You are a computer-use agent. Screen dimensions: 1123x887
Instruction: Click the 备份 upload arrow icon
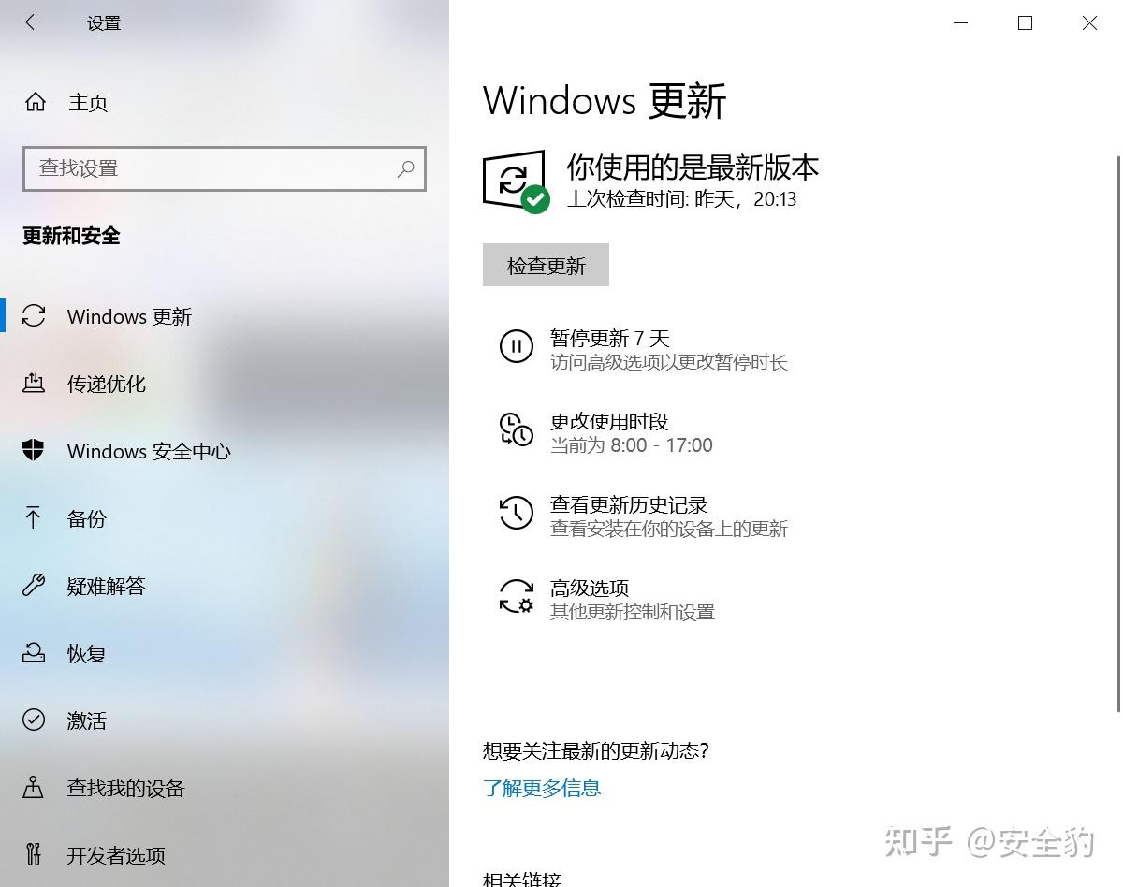point(34,517)
